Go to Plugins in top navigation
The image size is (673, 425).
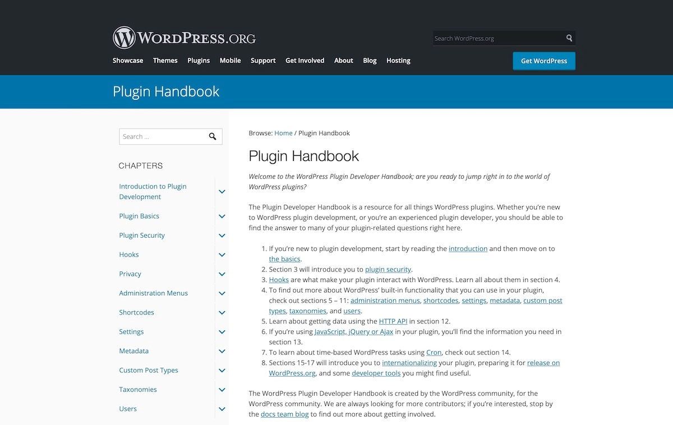pyautogui.click(x=199, y=61)
